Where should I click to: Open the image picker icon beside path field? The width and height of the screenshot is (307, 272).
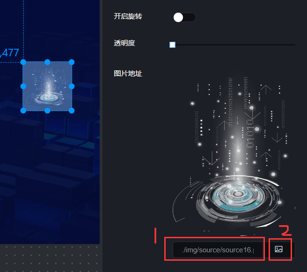[x=278, y=249]
